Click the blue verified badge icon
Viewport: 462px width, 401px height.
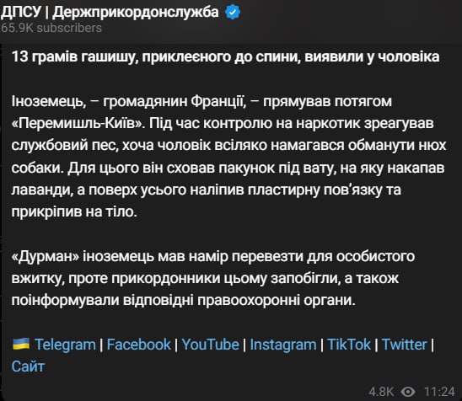[x=233, y=13]
